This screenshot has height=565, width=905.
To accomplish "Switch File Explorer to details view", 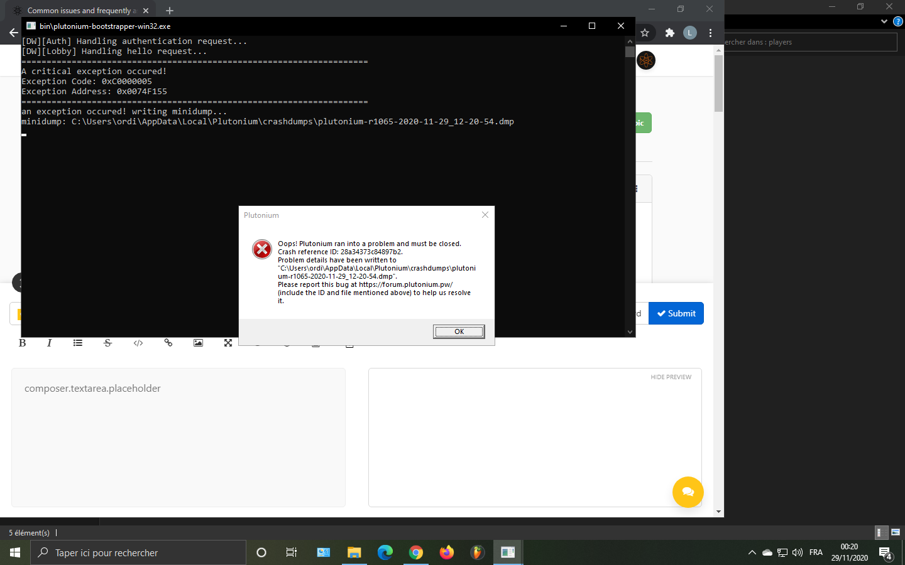I will click(882, 532).
